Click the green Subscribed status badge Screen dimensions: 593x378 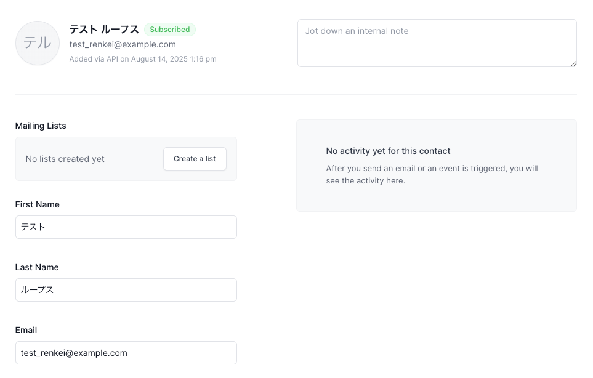(x=170, y=30)
